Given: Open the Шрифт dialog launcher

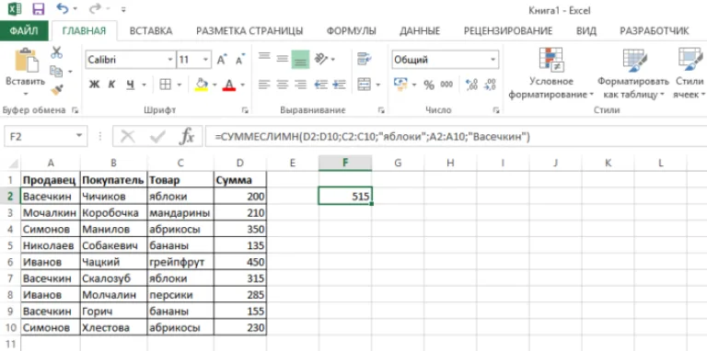Looking at the screenshot, I should [245, 109].
